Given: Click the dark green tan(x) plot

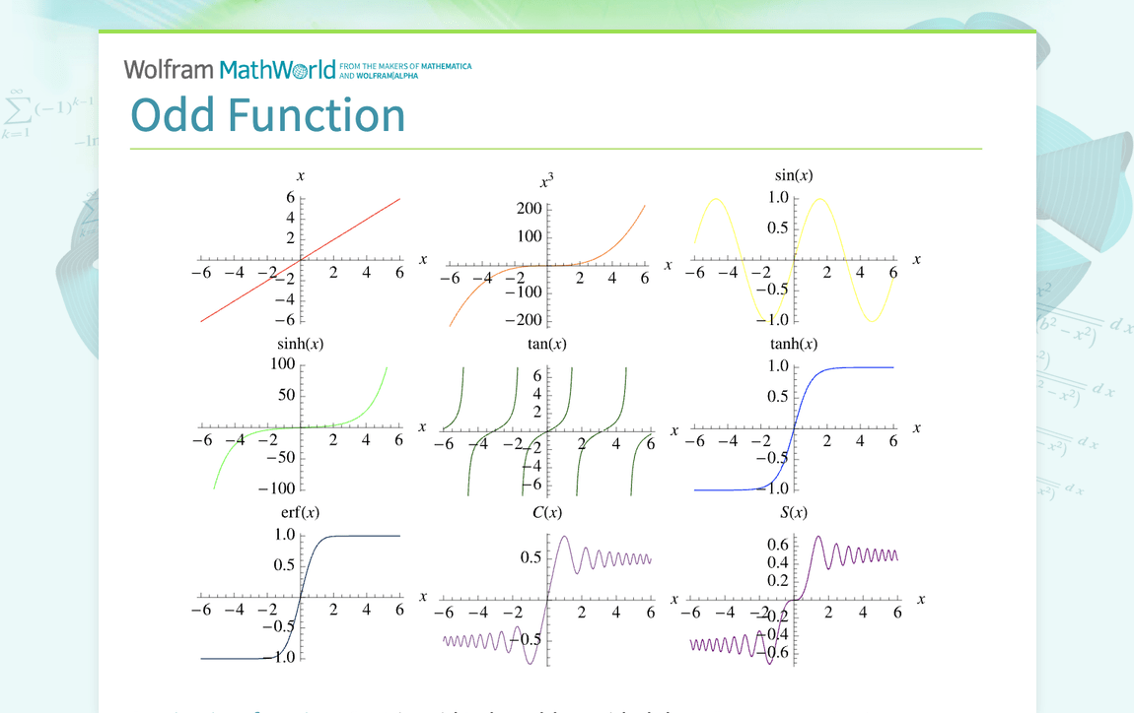Looking at the screenshot, I should pos(547,430).
